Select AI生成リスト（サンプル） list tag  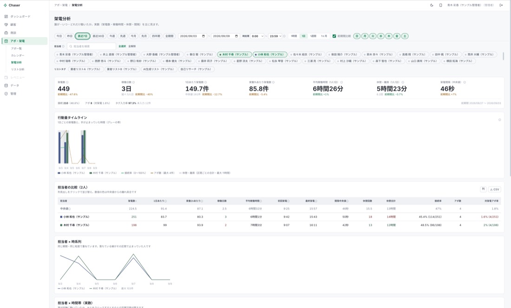click(x=159, y=69)
